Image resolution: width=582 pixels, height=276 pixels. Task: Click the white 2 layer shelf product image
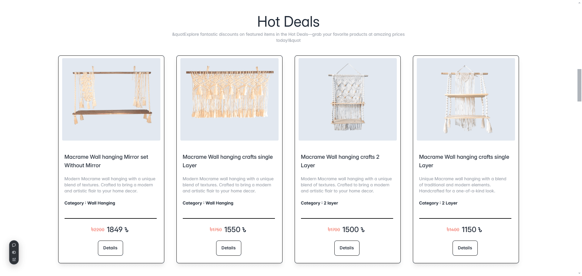347,99
